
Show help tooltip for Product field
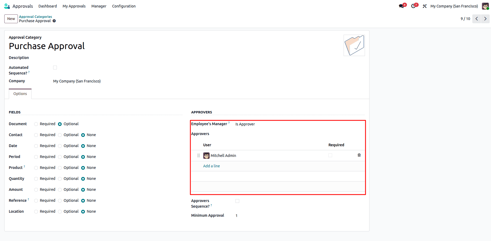click(x=24, y=167)
